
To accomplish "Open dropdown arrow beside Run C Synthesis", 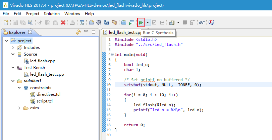I will (x=148, y=22).
